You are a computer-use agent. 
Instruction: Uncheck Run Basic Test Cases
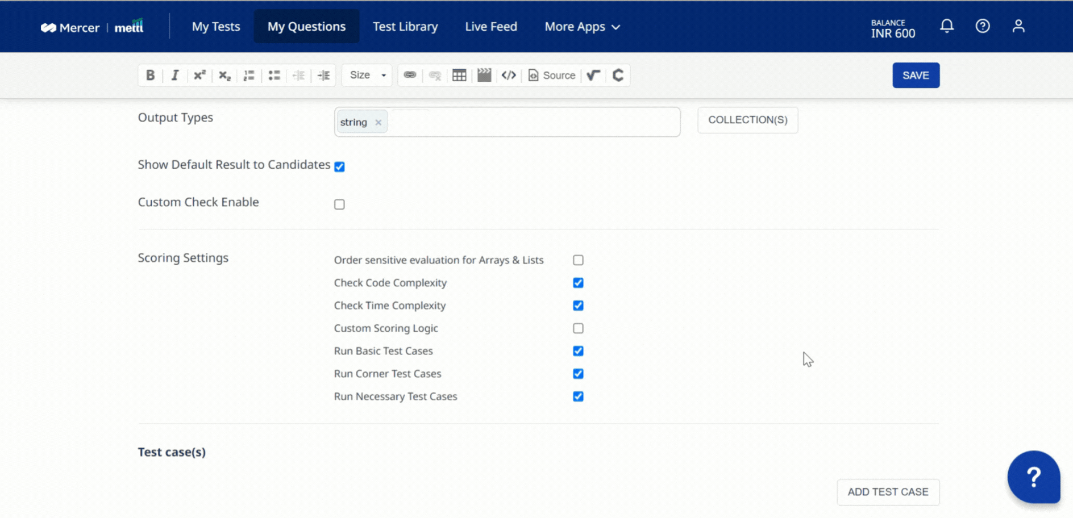click(x=578, y=351)
